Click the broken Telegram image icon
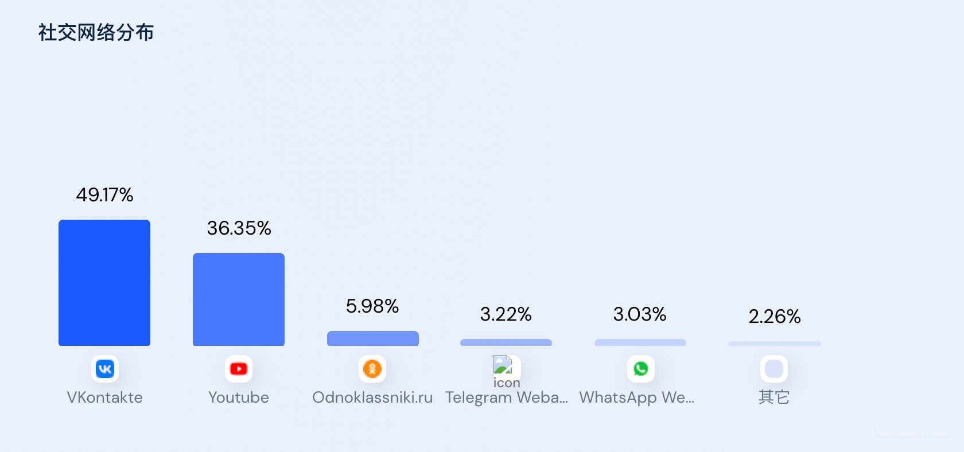Viewport: 964px width, 452px height. point(503,365)
